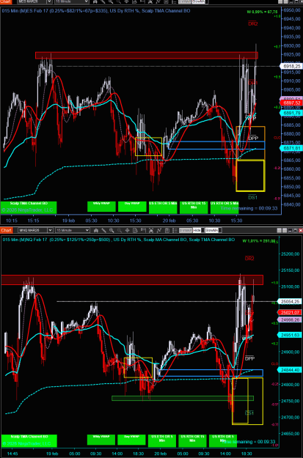Activate crosshair cursor icon in MNQ chart toolbar
Viewport: 303px width, 458px height.
point(127,230)
